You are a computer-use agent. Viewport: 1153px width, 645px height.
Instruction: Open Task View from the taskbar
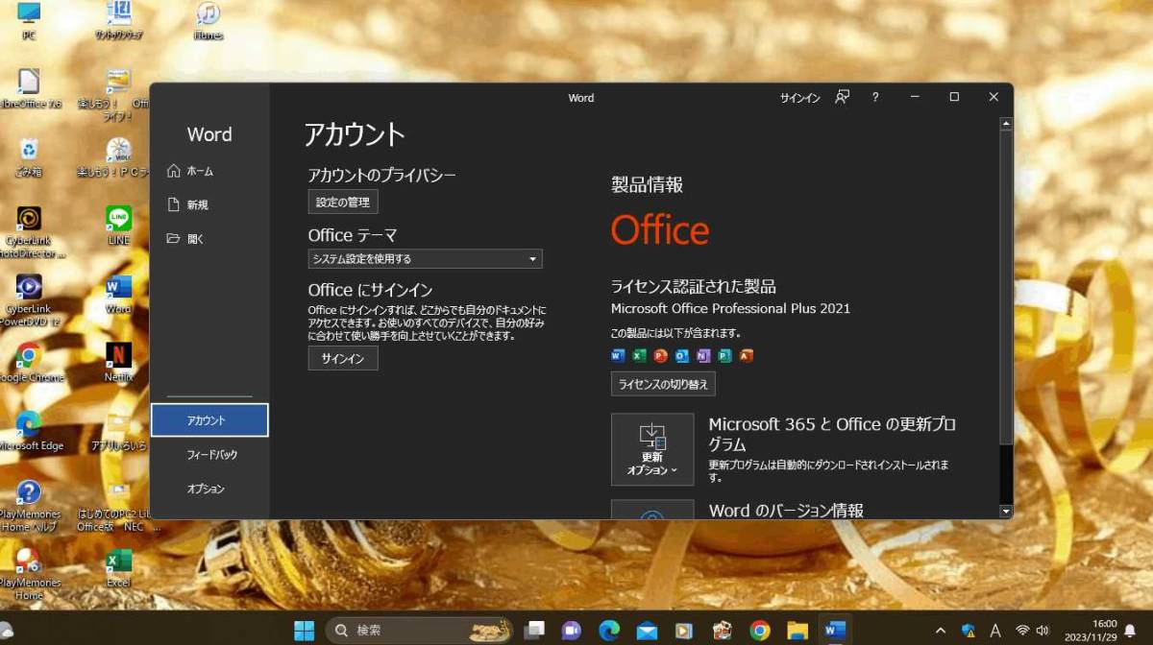534,631
